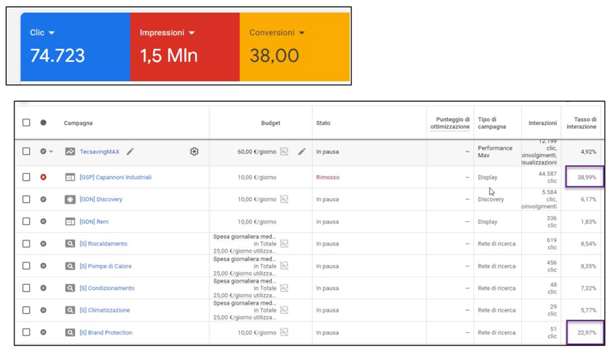Viewport: 613px width, 353px height.
Task: Check the box for [S] Climatizzazione campaign
Action: (x=26, y=310)
